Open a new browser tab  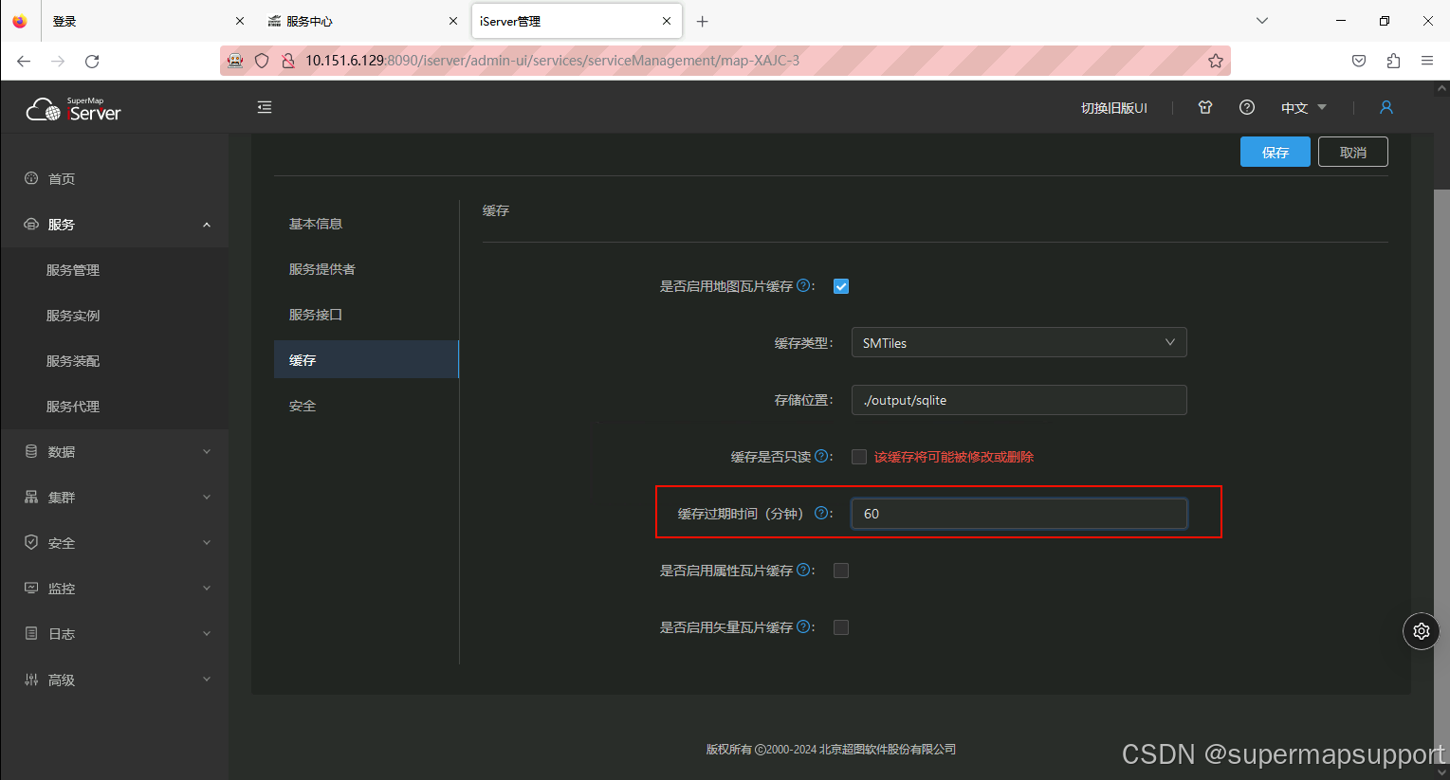702,21
